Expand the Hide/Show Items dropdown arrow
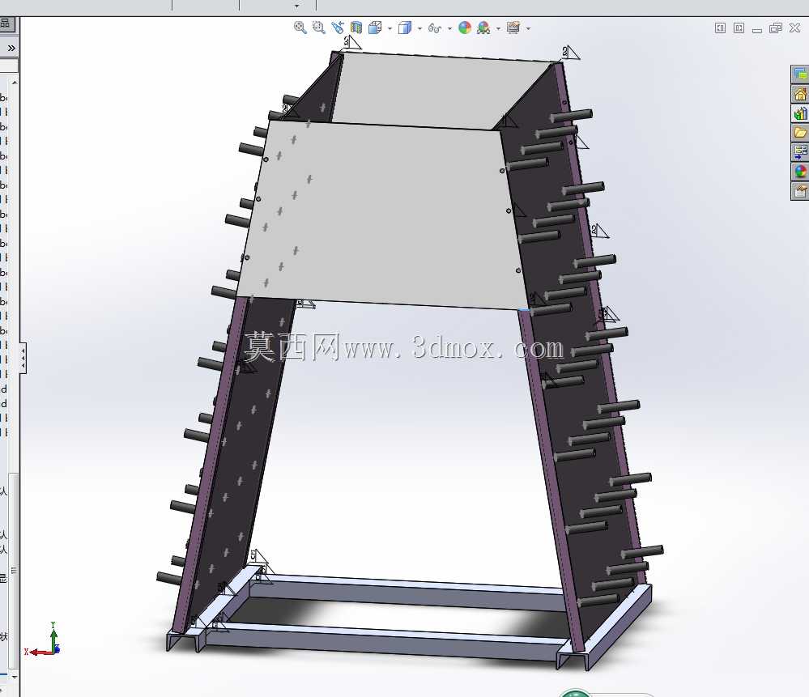 [x=450, y=28]
